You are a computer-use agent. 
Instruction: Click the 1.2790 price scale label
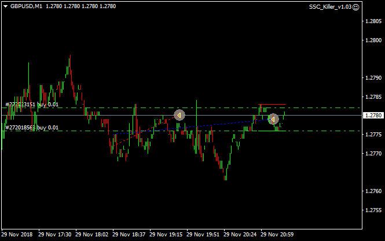(x=373, y=78)
